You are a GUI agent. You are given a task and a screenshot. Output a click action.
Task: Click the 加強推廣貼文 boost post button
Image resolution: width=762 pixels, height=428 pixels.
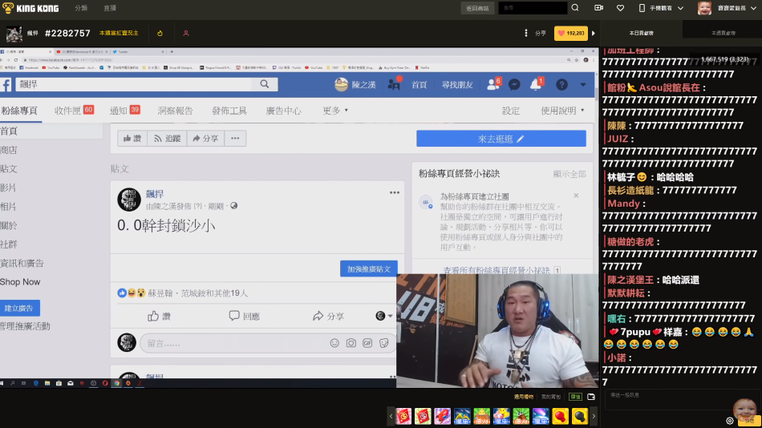368,269
